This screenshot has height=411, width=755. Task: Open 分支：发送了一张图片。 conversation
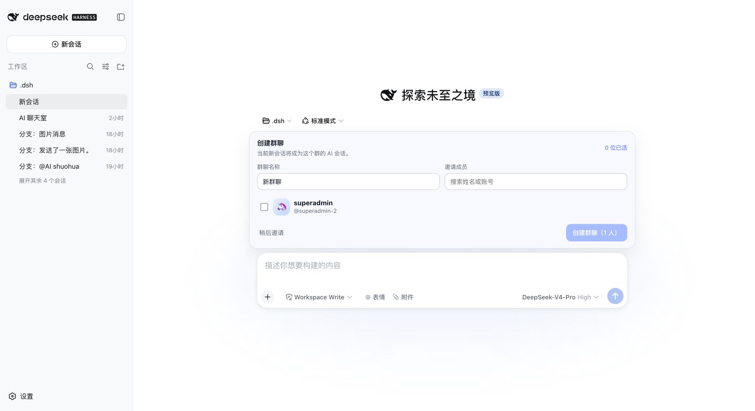[x=67, y=150]
